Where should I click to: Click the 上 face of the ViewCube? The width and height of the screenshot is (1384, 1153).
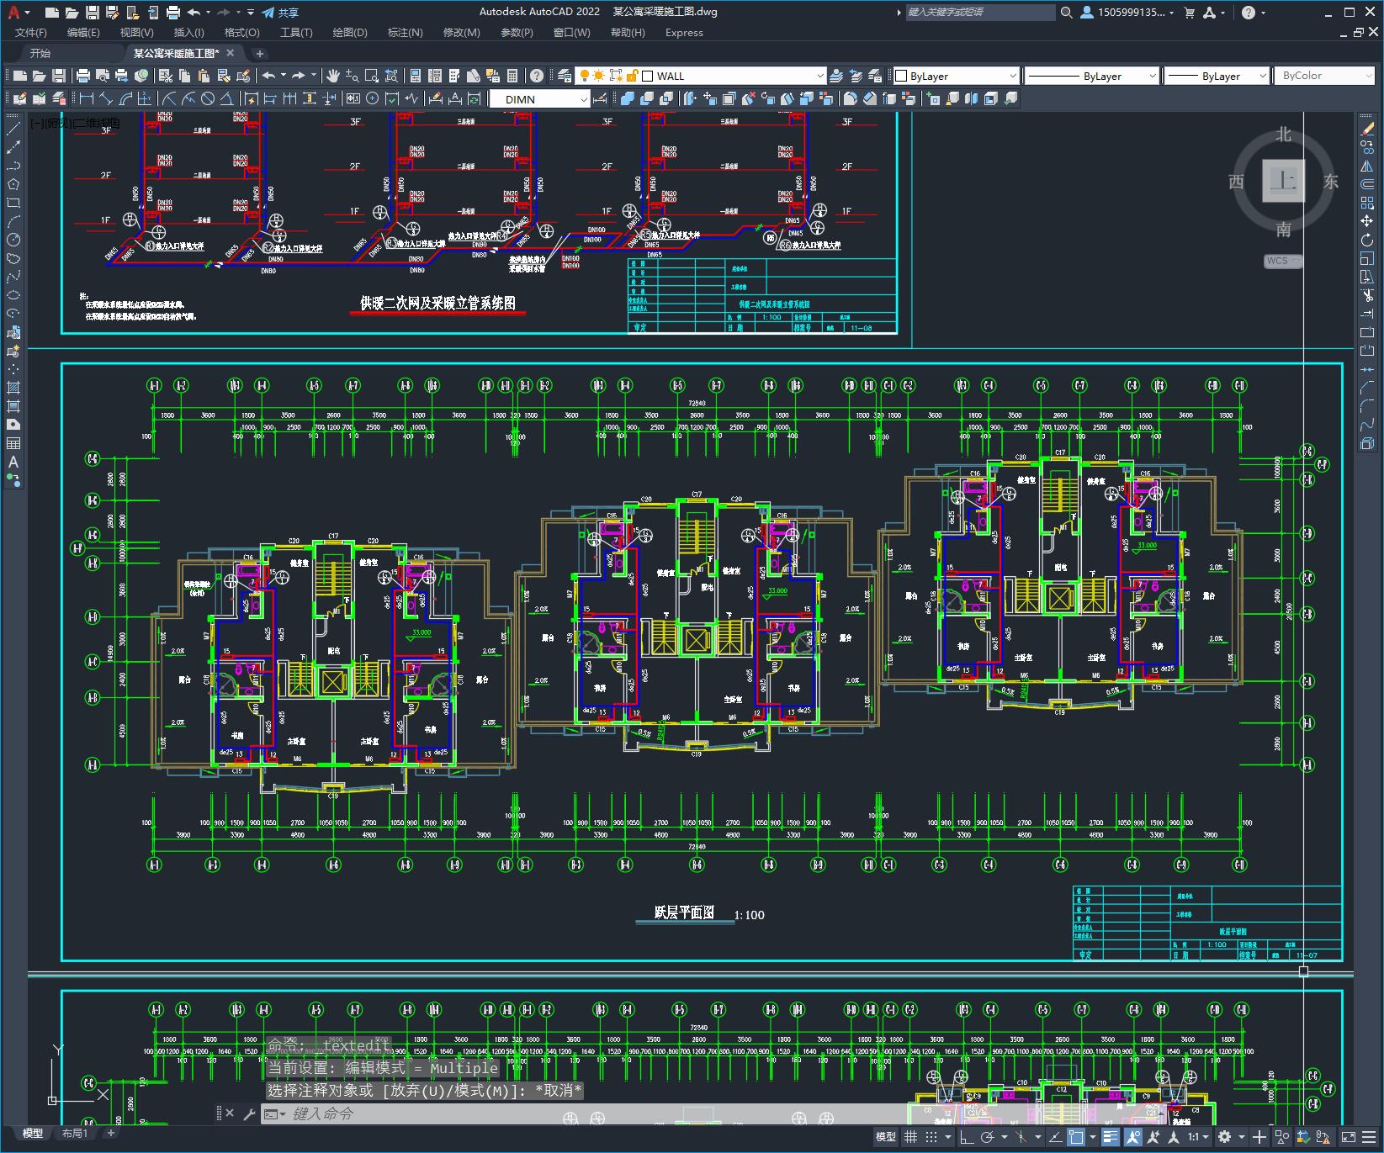[1283, 181]
